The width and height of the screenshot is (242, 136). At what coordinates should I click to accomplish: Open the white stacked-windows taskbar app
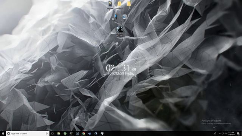coord(102,133)
